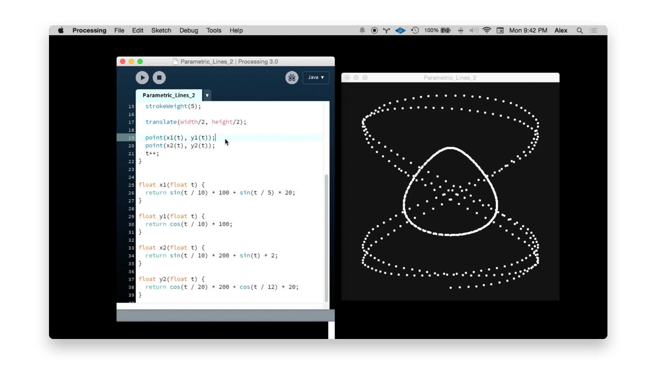
Task: Click the blue TeamViewer icon in menu bar
Action: (x=400, y=30)
